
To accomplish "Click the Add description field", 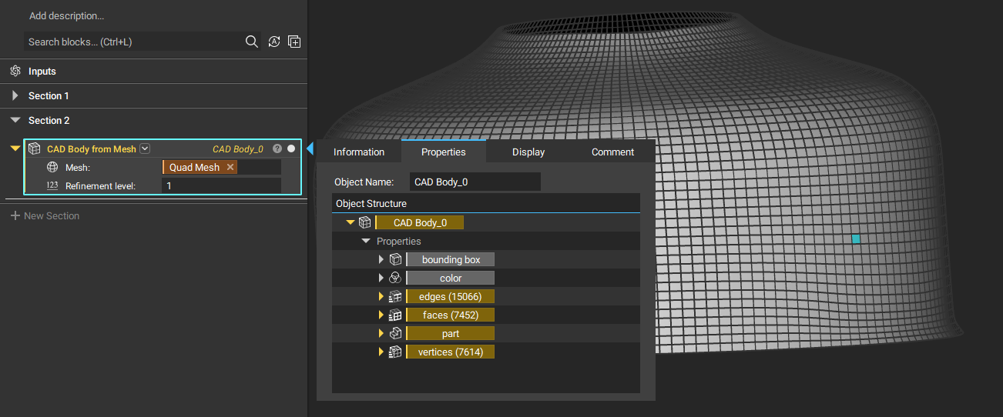I will click(66, 15).
